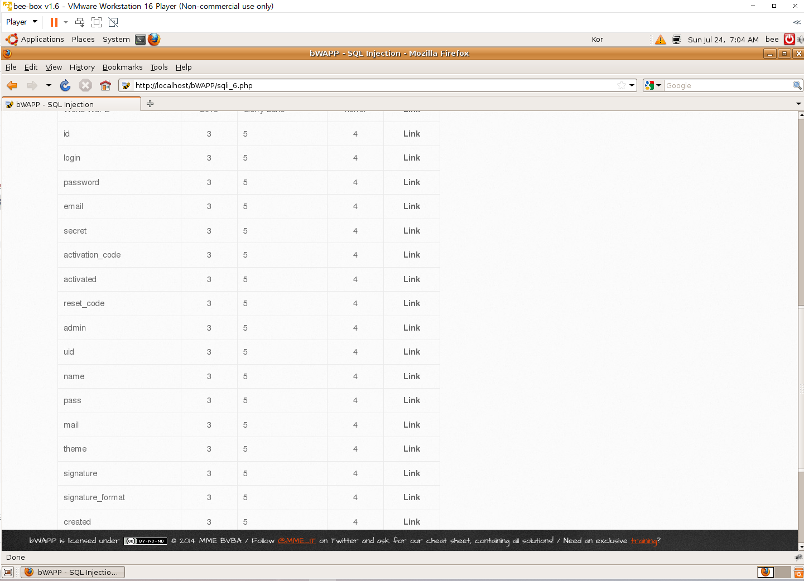The height and width of the screenshot is (581, 804).
Task: Click the reset_code table cell
Action: (x=119, y=303)
